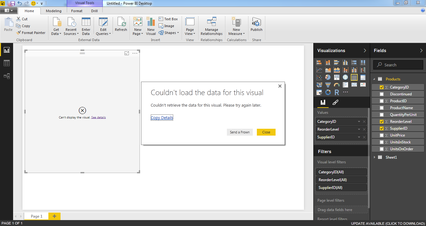Choose the funnel chart visualization
Image resolution: width=426 pixels, height=226 pixels.
pos(328,84)
